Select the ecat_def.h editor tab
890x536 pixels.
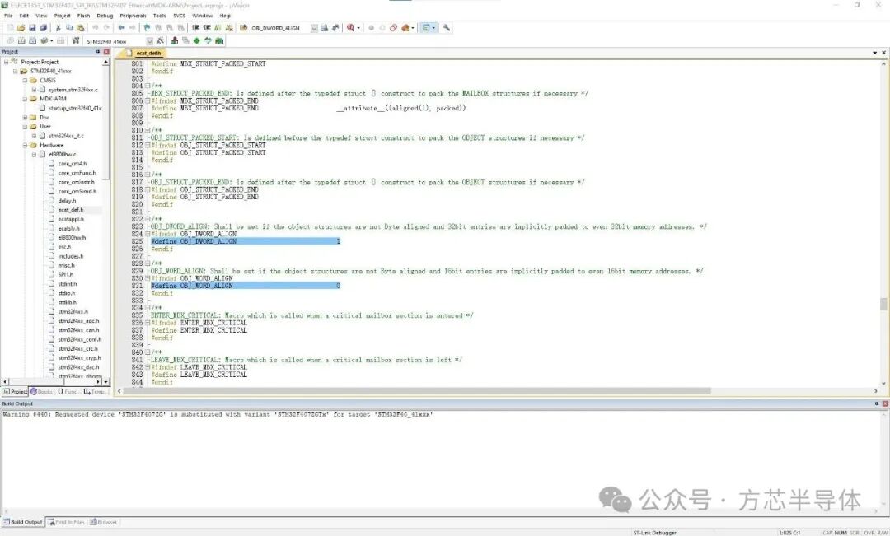pos(144,53)
